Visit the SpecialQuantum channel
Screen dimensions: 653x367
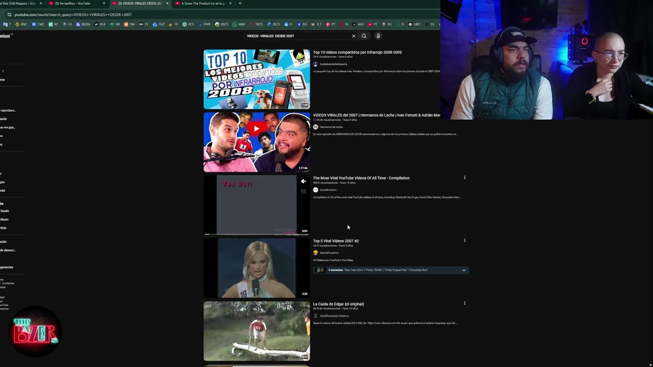[329, 253]
